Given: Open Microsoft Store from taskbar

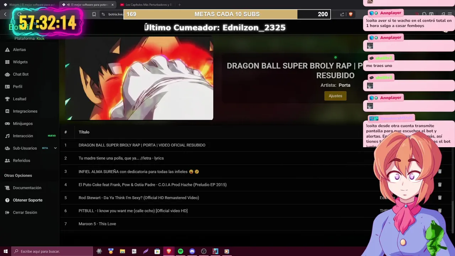Looking at the screenshot, I should (x=157, y=251).
